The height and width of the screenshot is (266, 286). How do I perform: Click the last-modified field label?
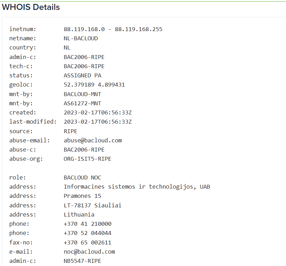point(33,122)
